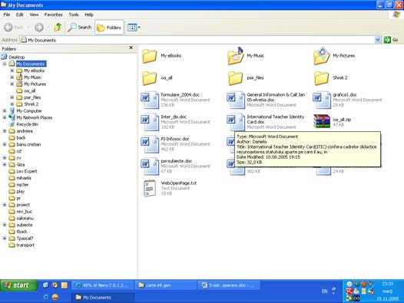Expand My eBooks tree node
This screenshot has width=404, height=303.
coord(12,71)
